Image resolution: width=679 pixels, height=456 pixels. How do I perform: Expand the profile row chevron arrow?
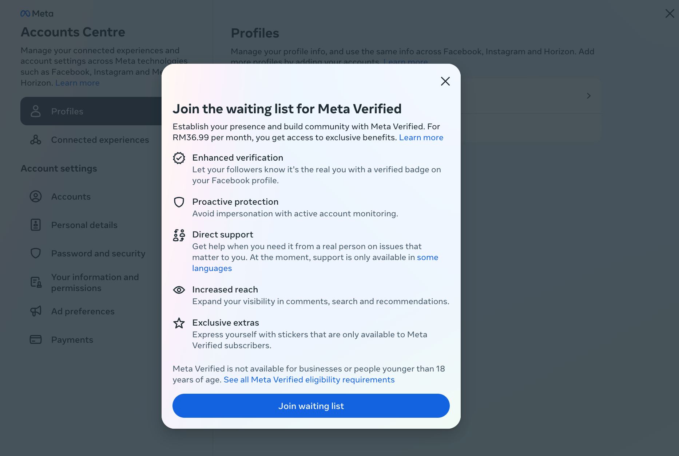point(588,96)
